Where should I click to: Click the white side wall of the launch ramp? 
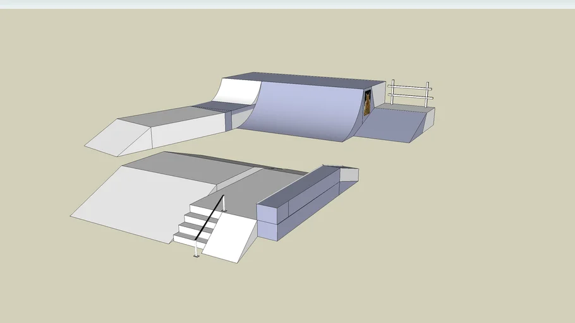point(183,131)
